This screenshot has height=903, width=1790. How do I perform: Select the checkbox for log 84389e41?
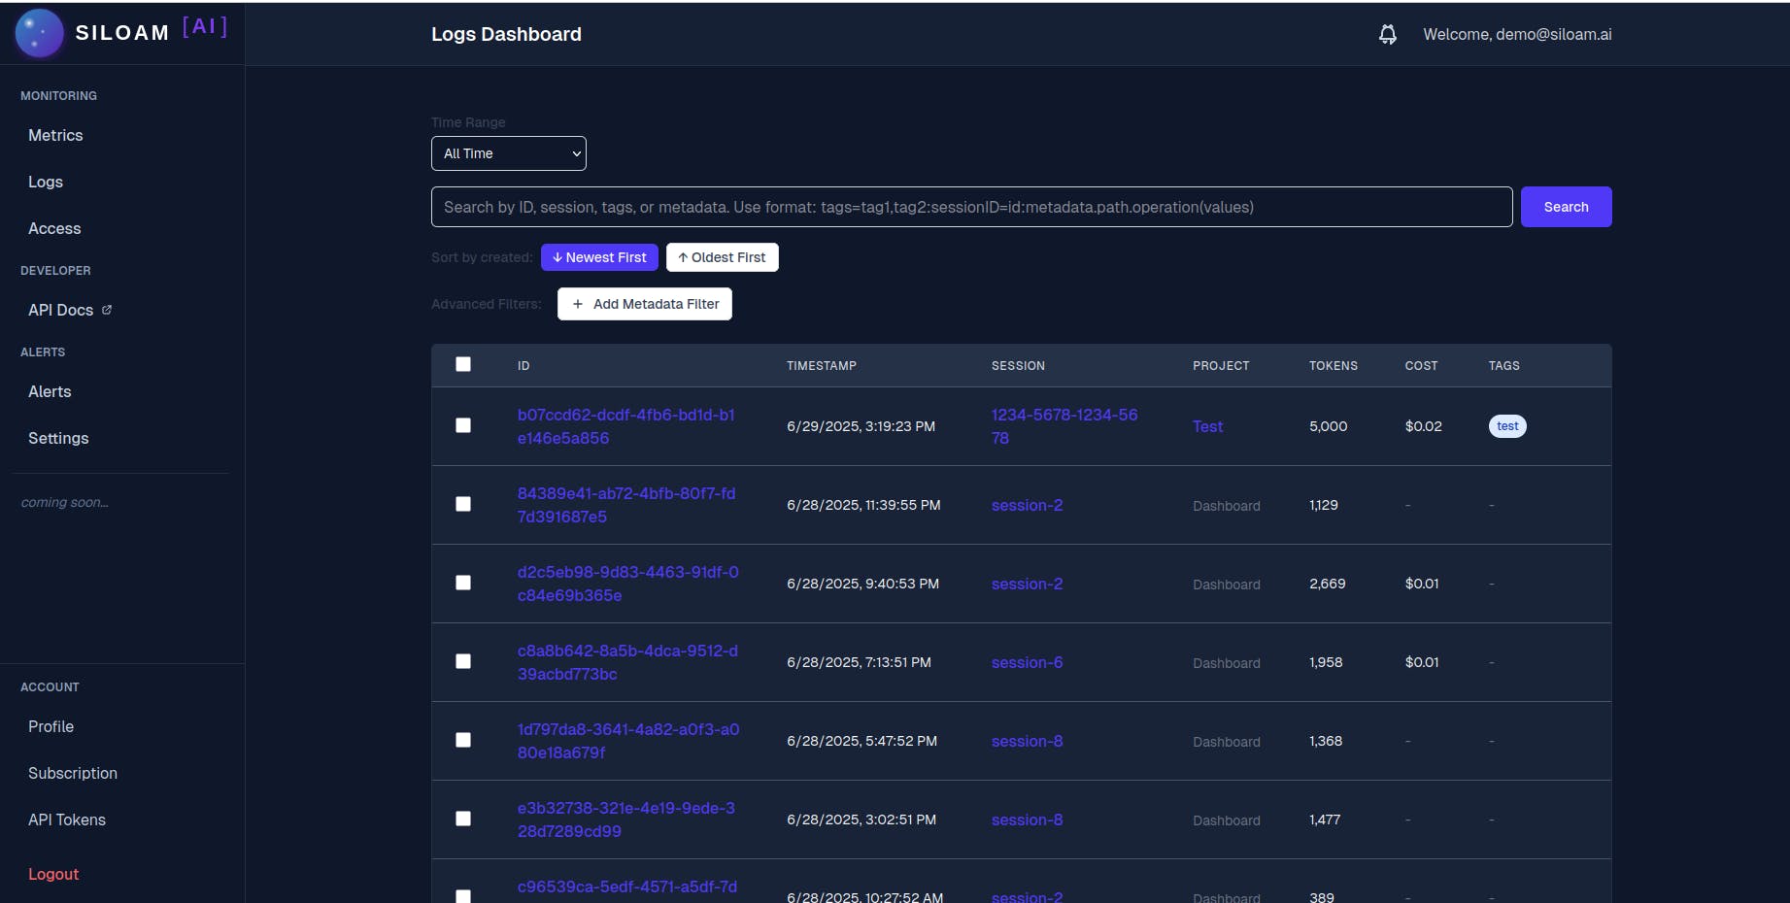tap(463, 504)
